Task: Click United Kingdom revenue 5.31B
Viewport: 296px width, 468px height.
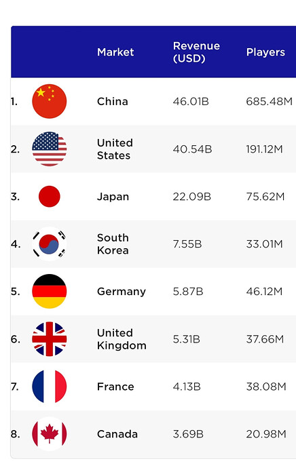Action: pyautogui.click(x=187, y=339)
